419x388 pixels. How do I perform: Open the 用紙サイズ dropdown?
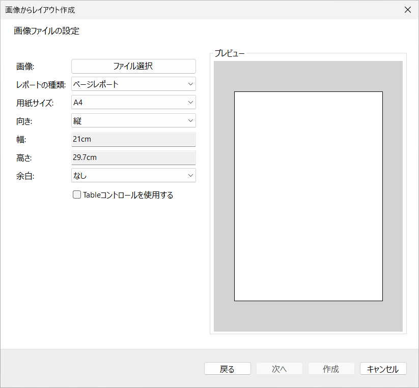click(x=133, y=102)
